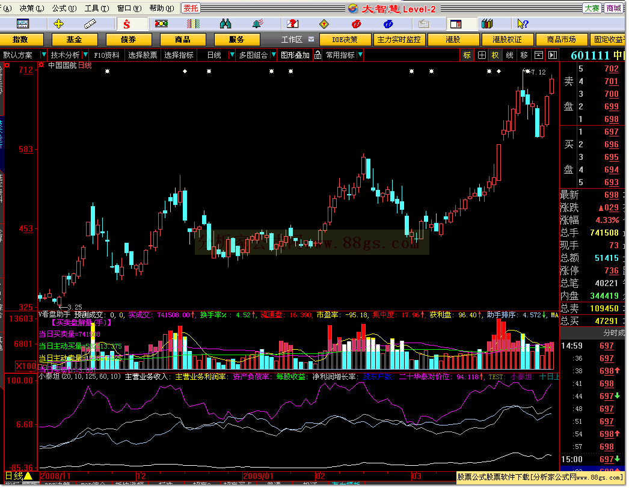629x488 pixels.
Task: Click the red gear icon beside 中国国航
Action: [x=41, y=64]
